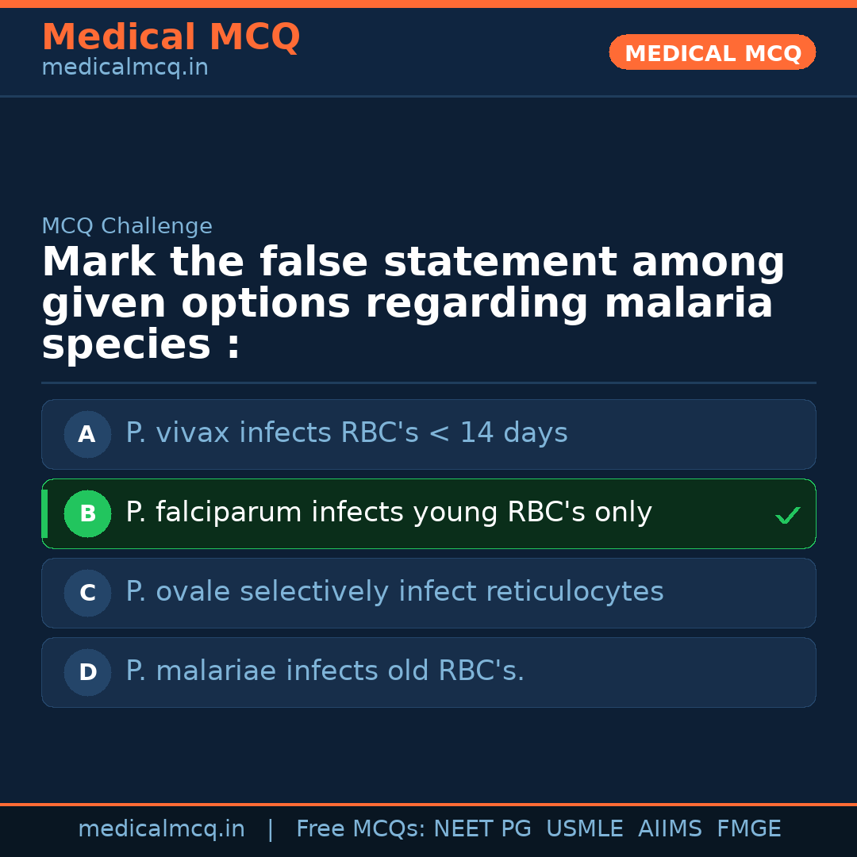Viewport: 857px width, 857px height.
Task: Choose answer text "P. vivax infects RBC's < 14 days"
Action: pyautogui.click(x=346, y=433)
